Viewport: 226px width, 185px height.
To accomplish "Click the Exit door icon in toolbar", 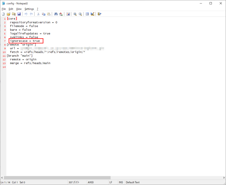I will tap(99, 14).
